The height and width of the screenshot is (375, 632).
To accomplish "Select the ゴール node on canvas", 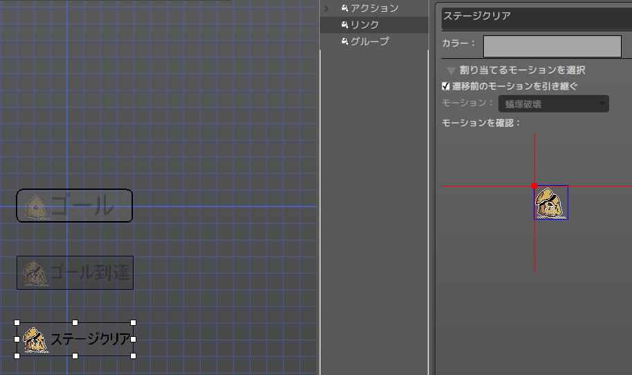I will 75,205.
